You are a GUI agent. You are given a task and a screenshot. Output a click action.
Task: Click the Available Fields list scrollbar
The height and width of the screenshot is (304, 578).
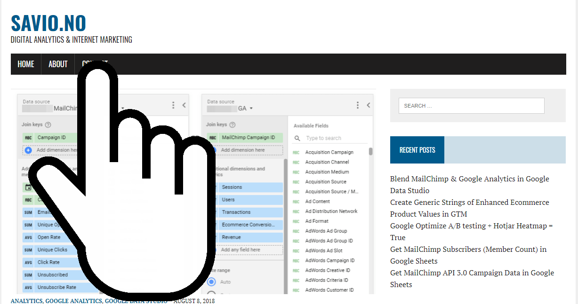click(x=371, y=151)
